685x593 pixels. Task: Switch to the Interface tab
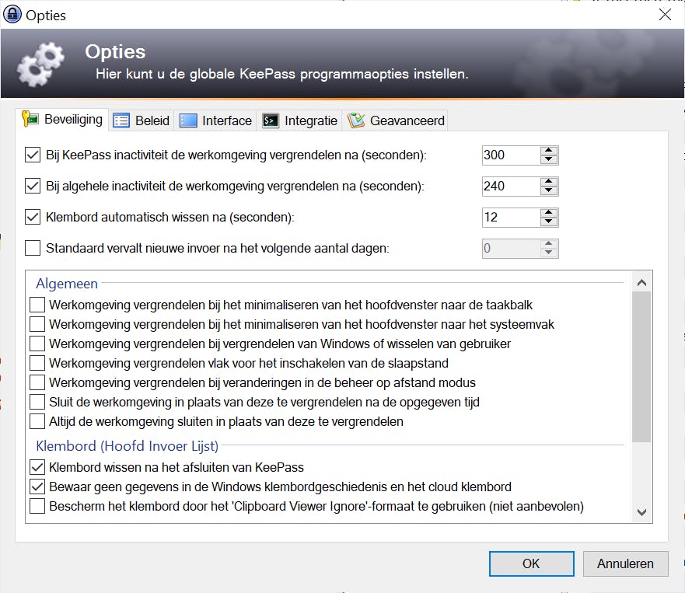coord(215,120)
